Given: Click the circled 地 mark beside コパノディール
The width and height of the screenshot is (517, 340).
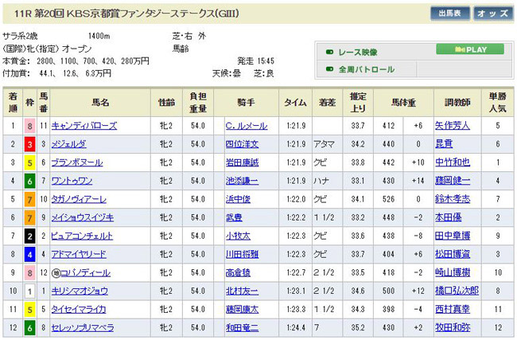Looking at the screenshot, I should pos(55,272).
